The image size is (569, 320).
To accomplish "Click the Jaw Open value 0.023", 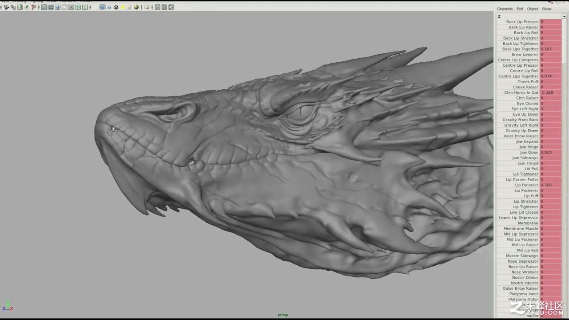I will [551, 152].
